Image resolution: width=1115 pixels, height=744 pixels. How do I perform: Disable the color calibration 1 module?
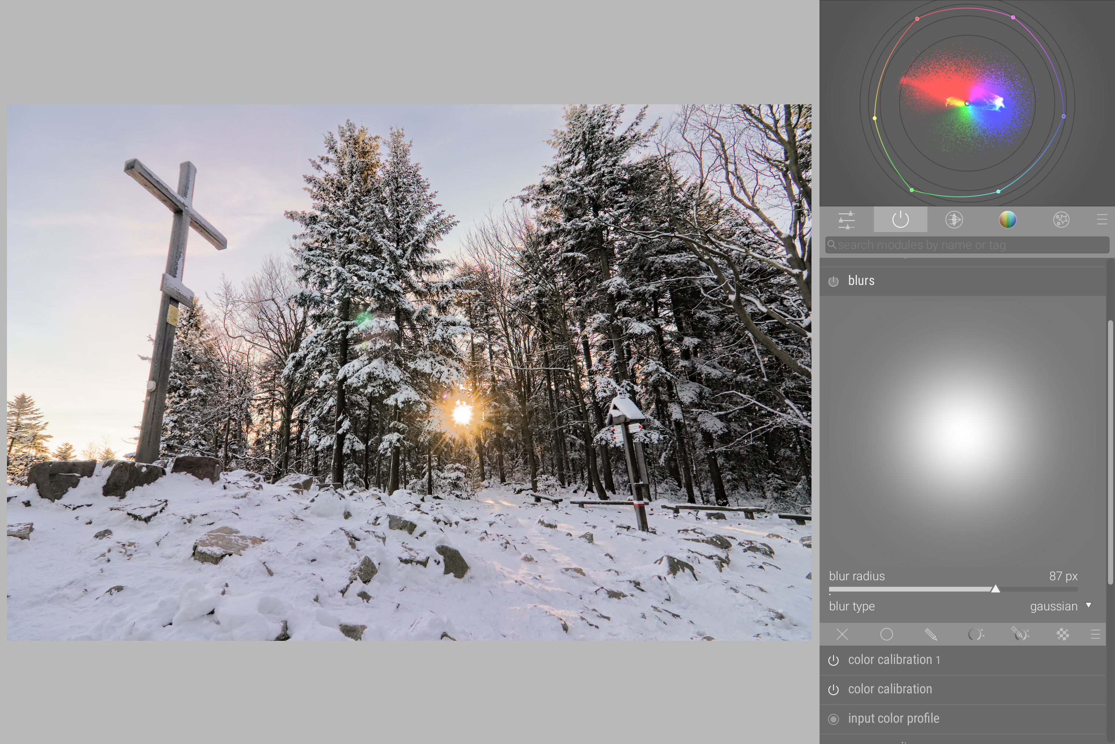[x=833, y=661]
